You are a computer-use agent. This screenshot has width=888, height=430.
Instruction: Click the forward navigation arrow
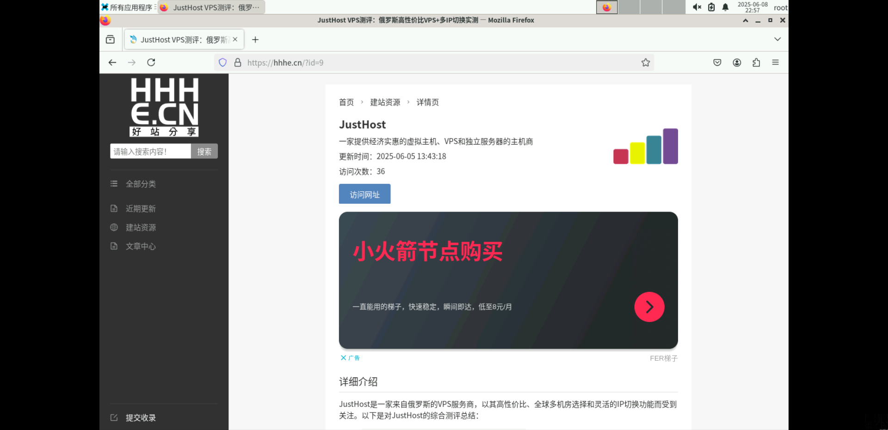click(132, 62)
